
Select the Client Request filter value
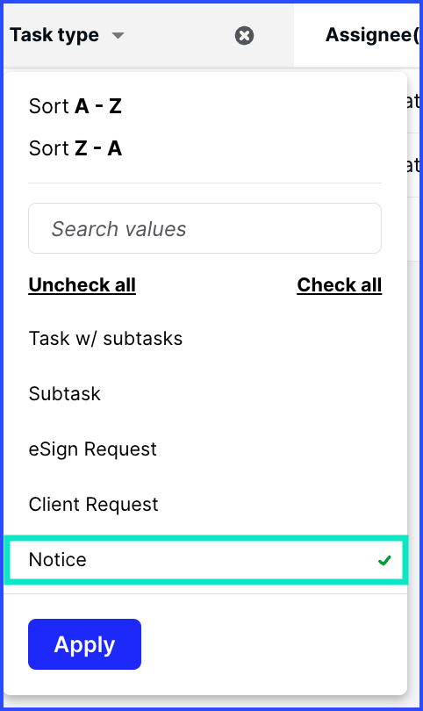click(206, 504)
